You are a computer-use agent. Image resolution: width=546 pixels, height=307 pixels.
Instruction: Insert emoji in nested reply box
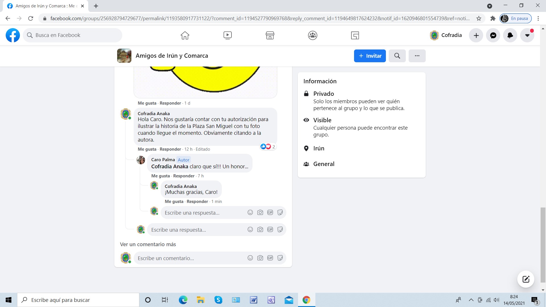(250, 212)
